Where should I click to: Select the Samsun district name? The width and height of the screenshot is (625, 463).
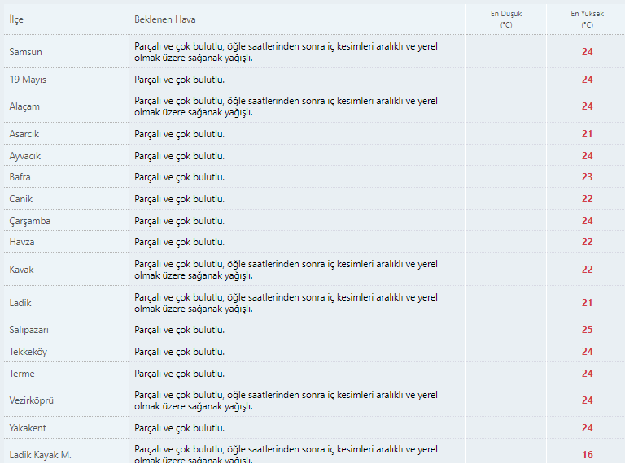pyautogui.click(x=25, y=52)
